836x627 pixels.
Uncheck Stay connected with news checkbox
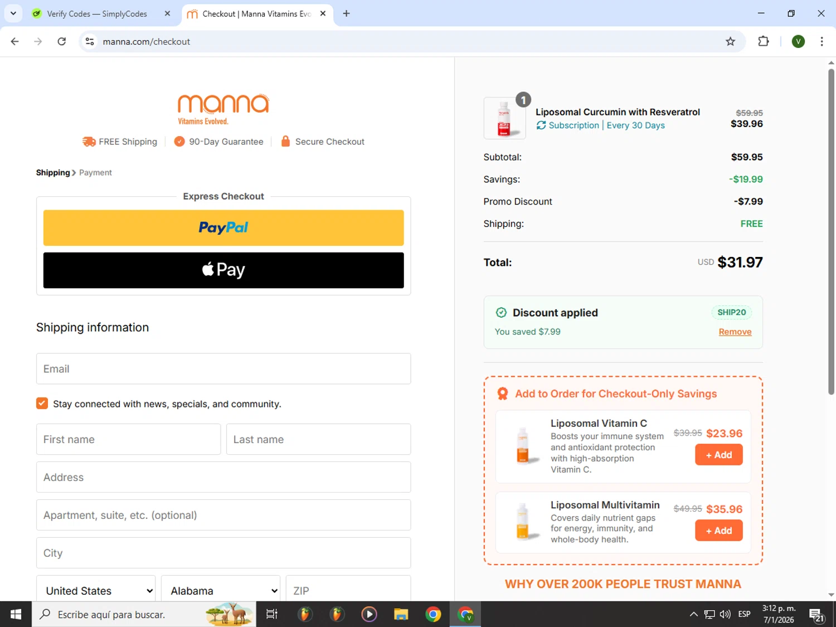(42, 404)
